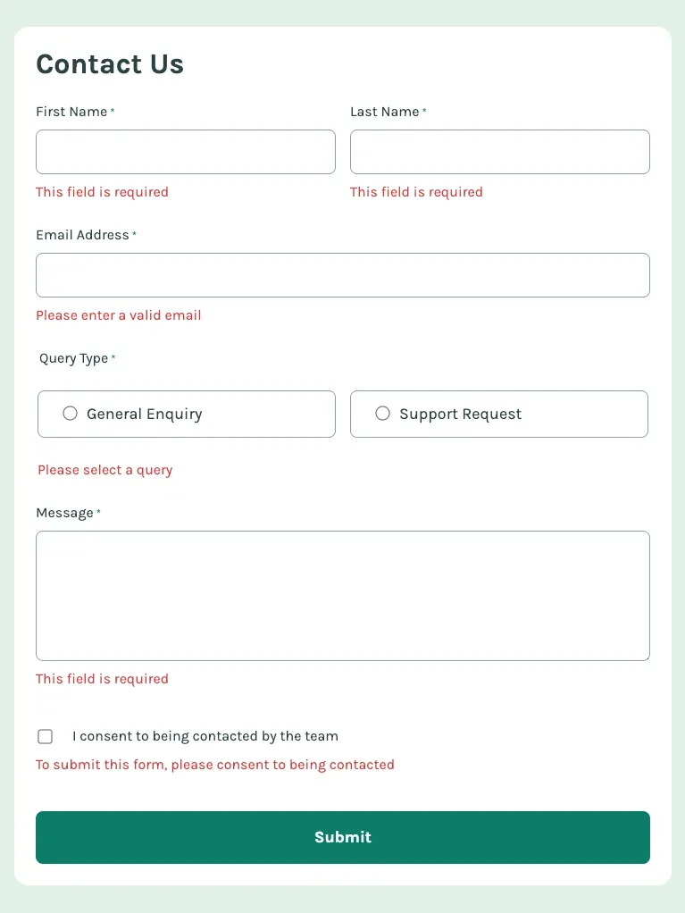This screenshot has width=685, height=913.
Task: Click the 'Please select a query' error text
Action: point(104,469)
